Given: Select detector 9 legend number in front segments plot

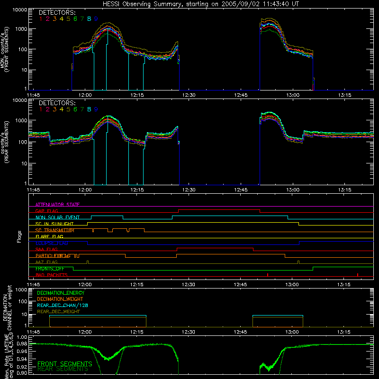Looking at the screenshot, I should click(x=96, y=19).
